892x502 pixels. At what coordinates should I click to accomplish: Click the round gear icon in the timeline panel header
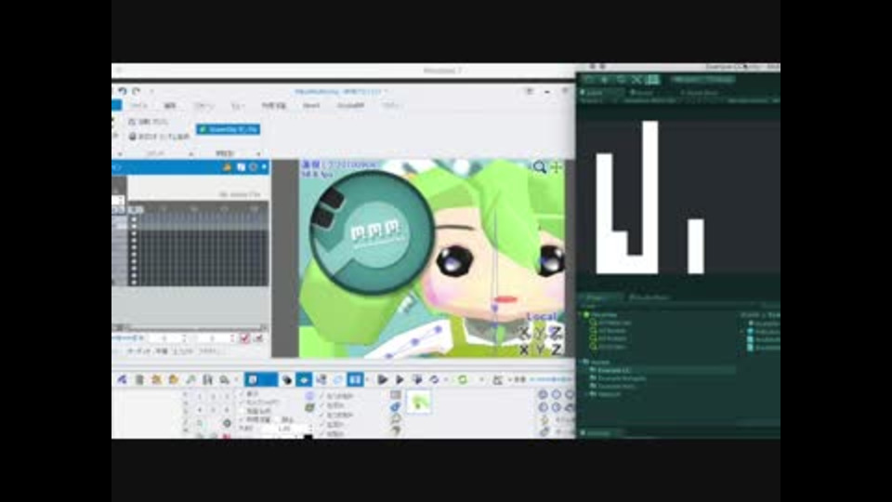pyautogui.click(x=253, y=167)
